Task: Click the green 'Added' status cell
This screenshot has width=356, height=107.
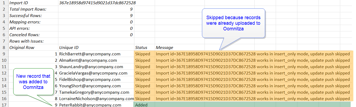Action: pos(142,105)
